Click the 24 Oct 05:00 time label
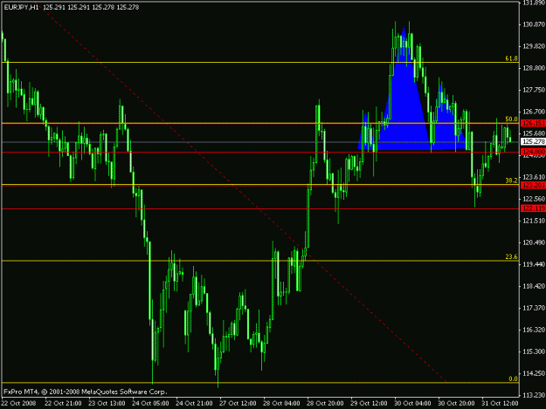Screen dimensions: 546x409 150,403
